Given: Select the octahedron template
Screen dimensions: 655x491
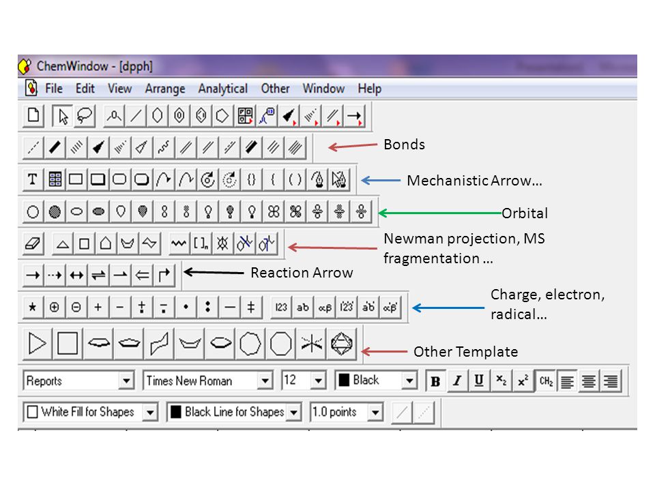Looking at the screenshot, I should click(342, 344).
